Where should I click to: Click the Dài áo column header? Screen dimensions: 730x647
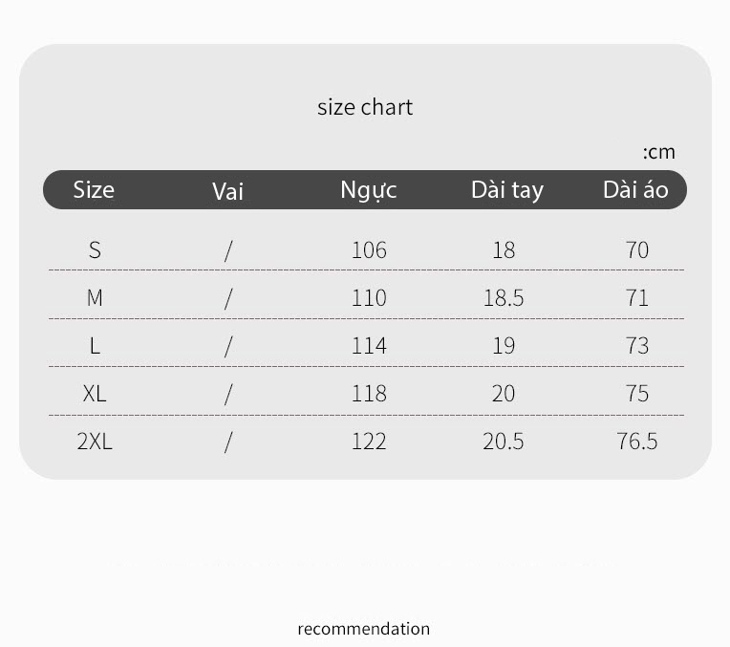click(x=635, y=189)
